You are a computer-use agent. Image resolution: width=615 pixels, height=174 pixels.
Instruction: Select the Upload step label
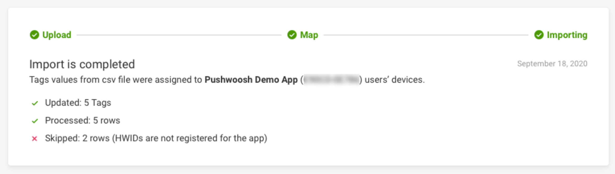coord(57,35)
